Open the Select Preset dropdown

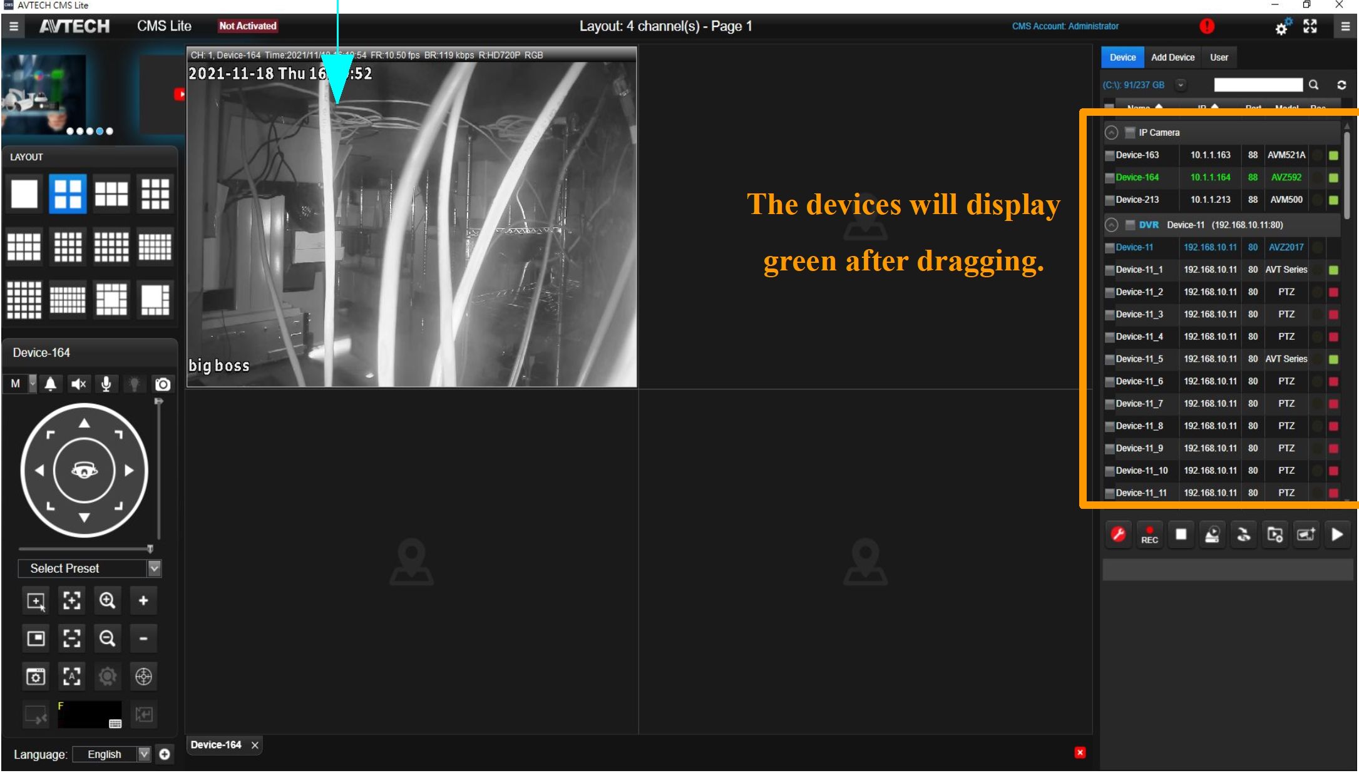click(154, 568)
